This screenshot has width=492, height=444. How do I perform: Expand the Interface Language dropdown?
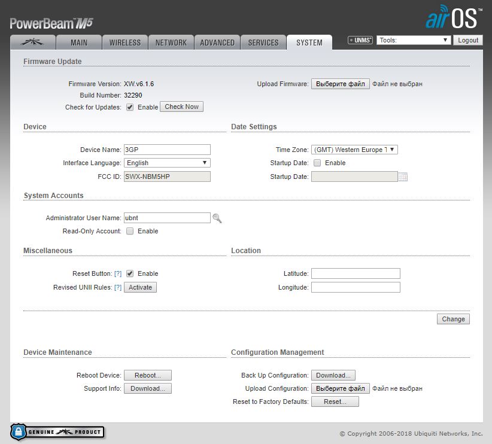tap(167, 163)
